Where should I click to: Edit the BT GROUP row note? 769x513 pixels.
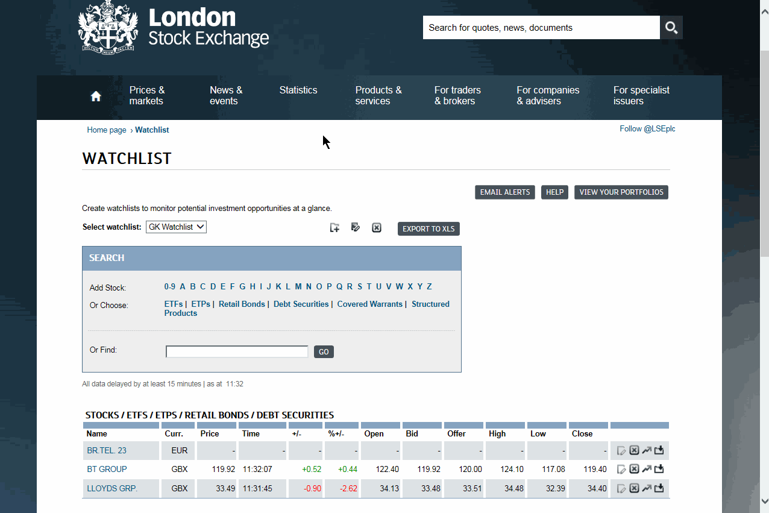[x=622, y=470]
